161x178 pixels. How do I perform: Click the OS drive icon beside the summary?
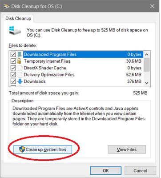click(x=15, y=31)
